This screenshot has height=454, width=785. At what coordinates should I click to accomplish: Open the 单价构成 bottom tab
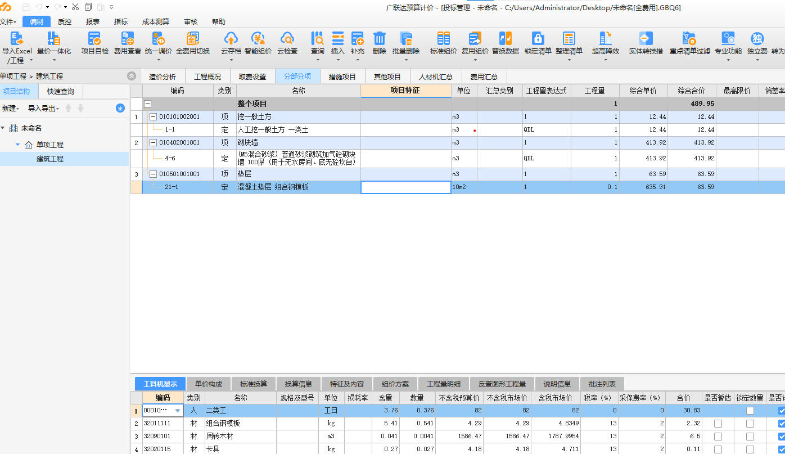coord(209,384)
